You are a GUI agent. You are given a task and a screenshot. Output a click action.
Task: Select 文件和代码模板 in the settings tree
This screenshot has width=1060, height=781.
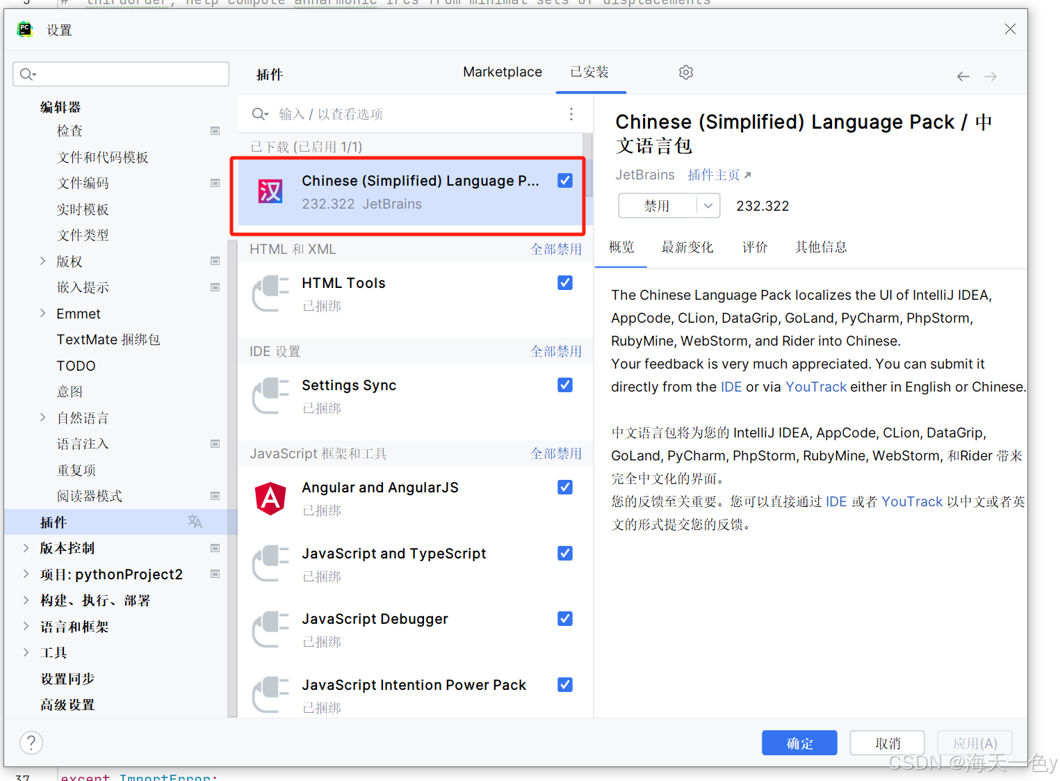pyautogui.click(x=103, y=157)
